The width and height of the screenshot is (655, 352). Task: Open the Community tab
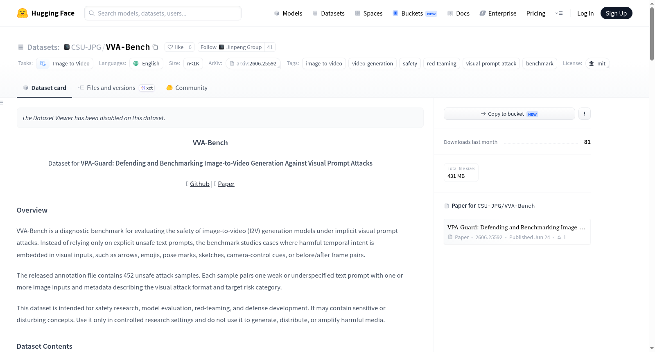(x=187, y=88)
